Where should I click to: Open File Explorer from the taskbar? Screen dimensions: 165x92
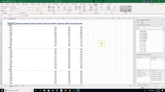(x=44, y=90)
